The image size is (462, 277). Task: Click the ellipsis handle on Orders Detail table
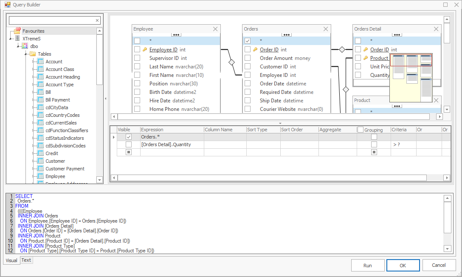click(397, 35)
